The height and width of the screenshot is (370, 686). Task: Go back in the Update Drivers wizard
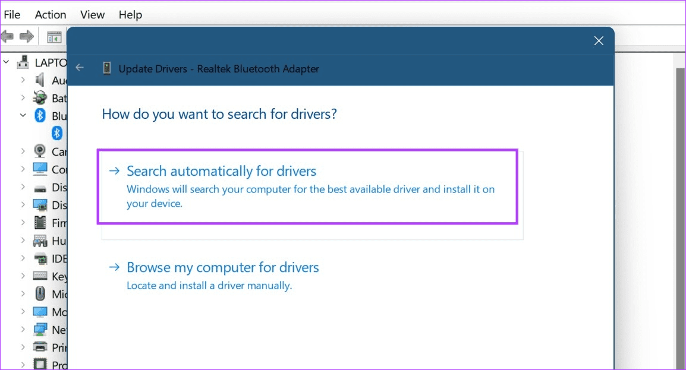(80, 67)
